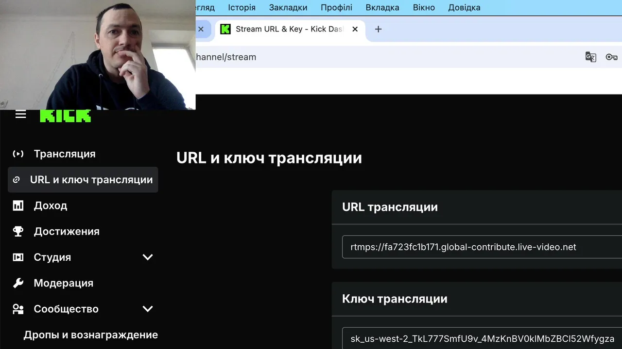622x349 pixels.
Task: Click the Ключ трансляции section title
Action: click(395, 299)
